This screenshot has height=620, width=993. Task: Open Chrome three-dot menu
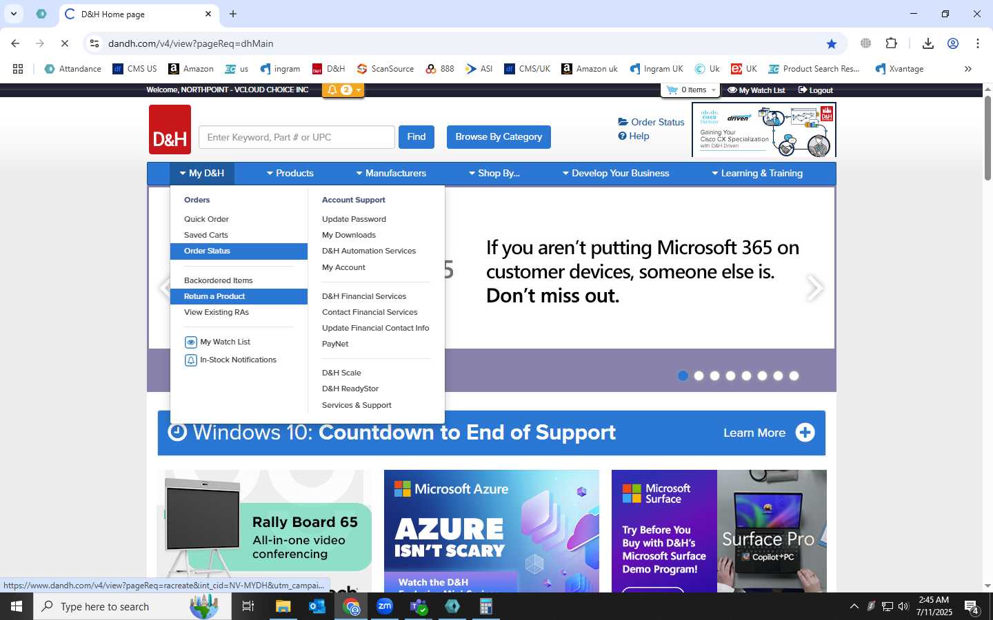pos(978,43)
